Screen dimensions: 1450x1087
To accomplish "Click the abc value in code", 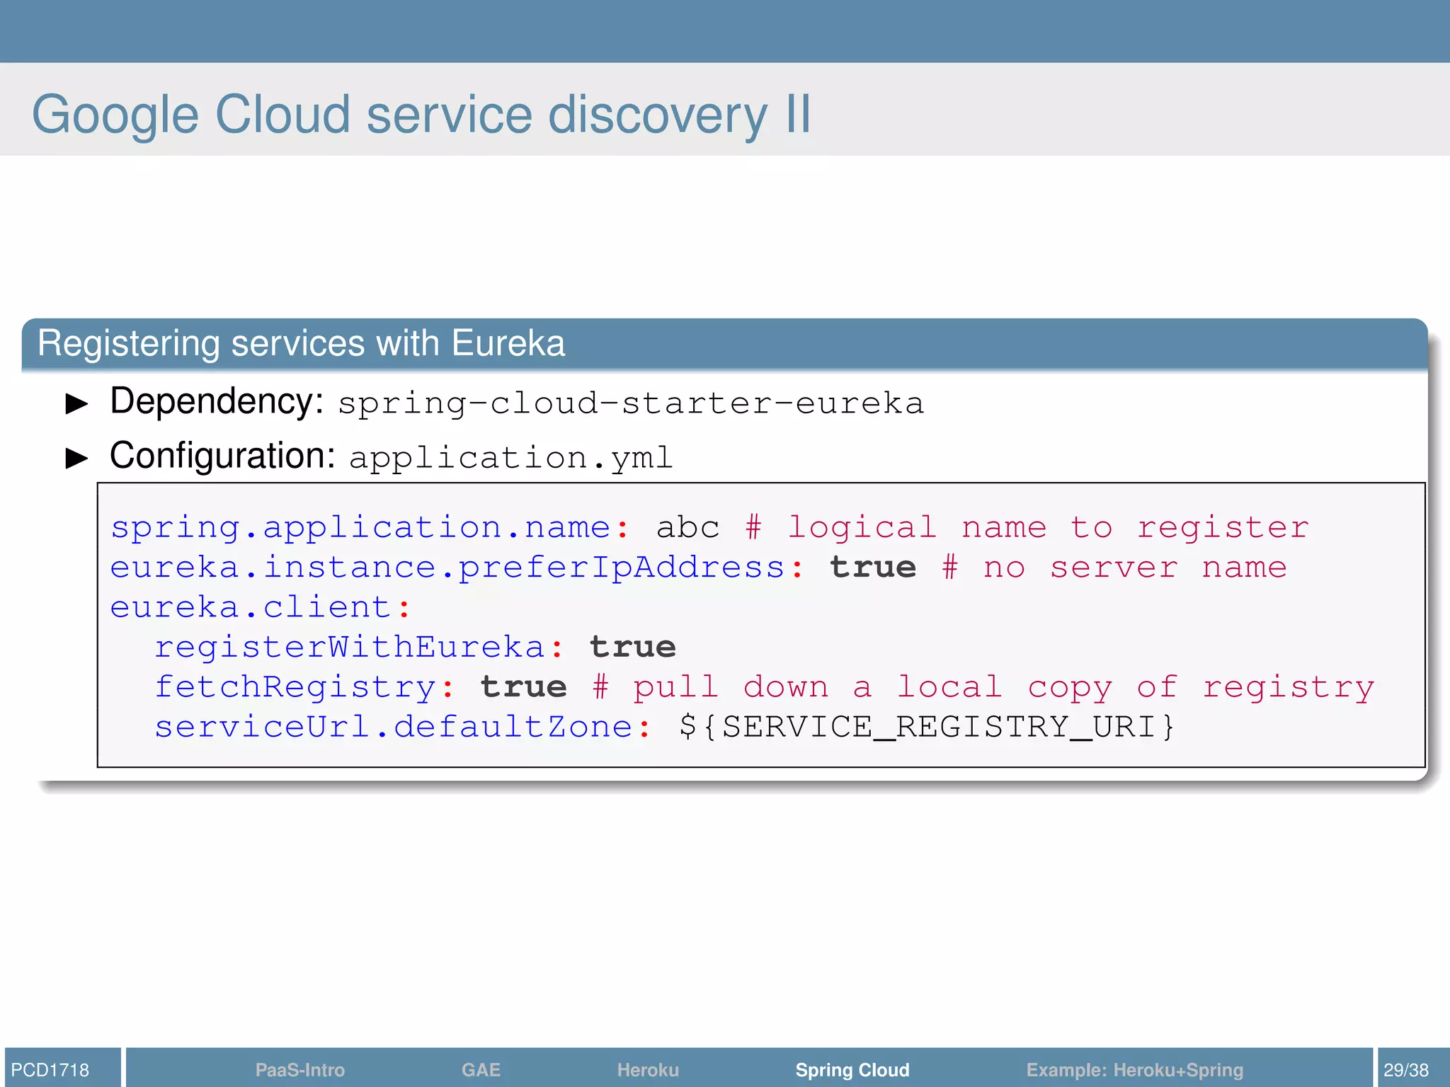I will (x=687, y=528).
